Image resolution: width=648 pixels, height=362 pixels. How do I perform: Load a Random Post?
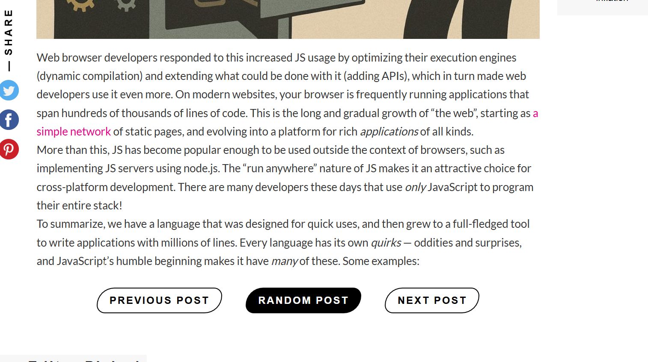(303, 300)
